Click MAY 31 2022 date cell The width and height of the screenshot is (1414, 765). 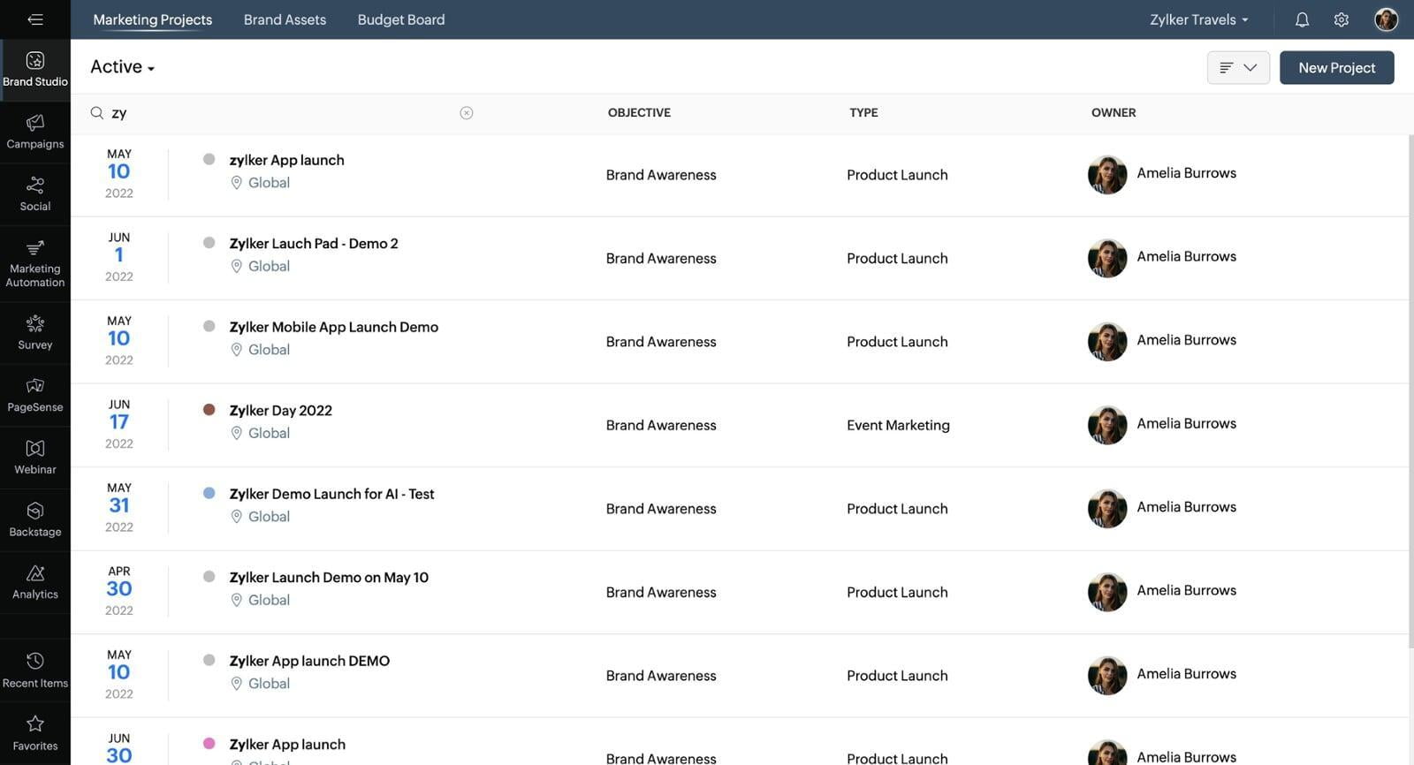pos(119,507)
